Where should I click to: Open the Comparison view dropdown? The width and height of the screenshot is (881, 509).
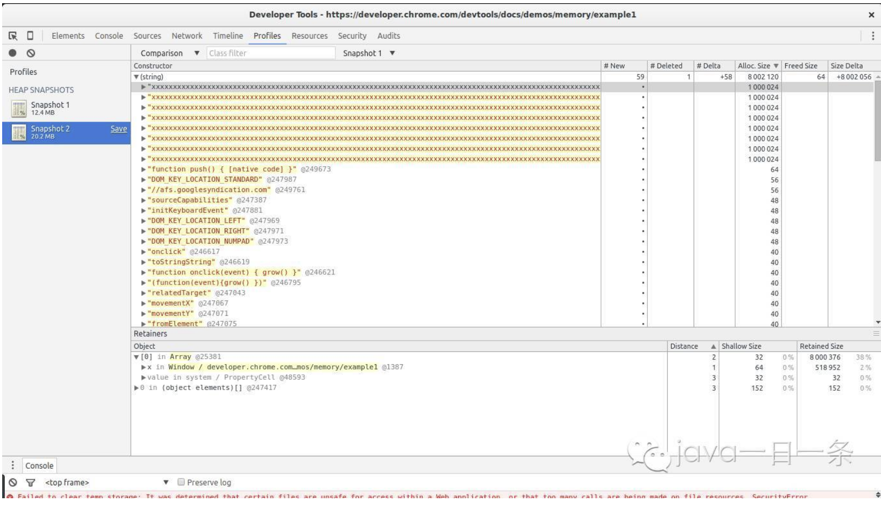click(x=170, y=53)
